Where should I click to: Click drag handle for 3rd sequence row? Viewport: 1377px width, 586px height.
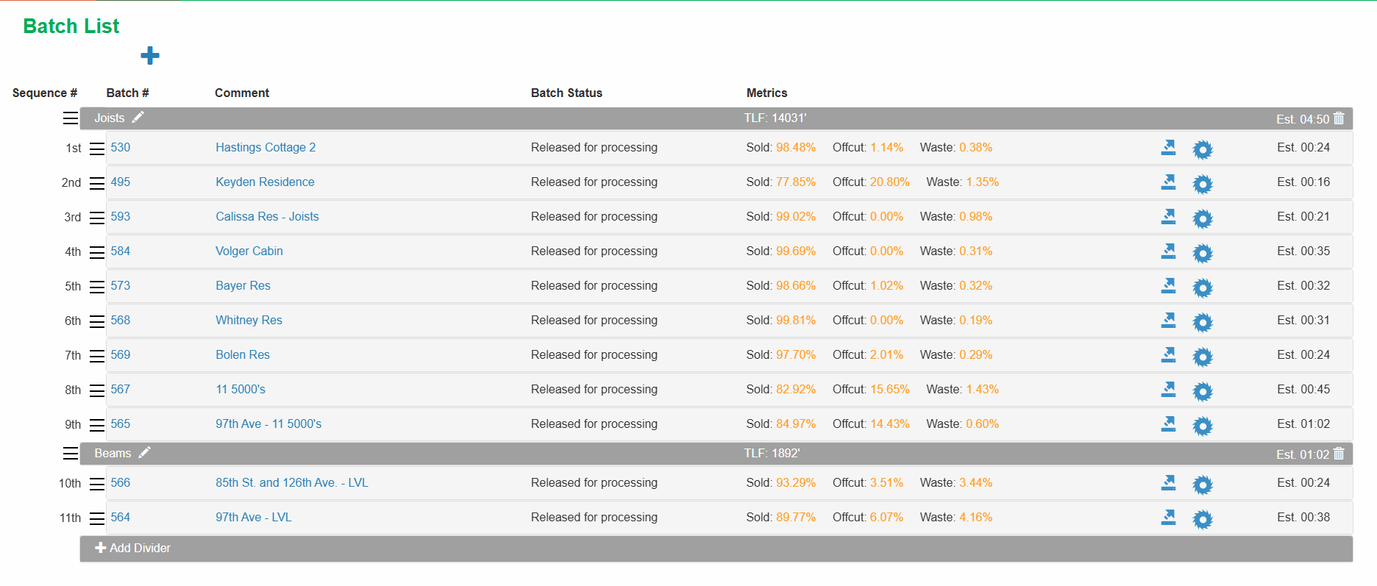point(97,218)
